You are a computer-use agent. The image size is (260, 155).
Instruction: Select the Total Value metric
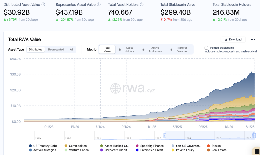[x=107, y=49]
